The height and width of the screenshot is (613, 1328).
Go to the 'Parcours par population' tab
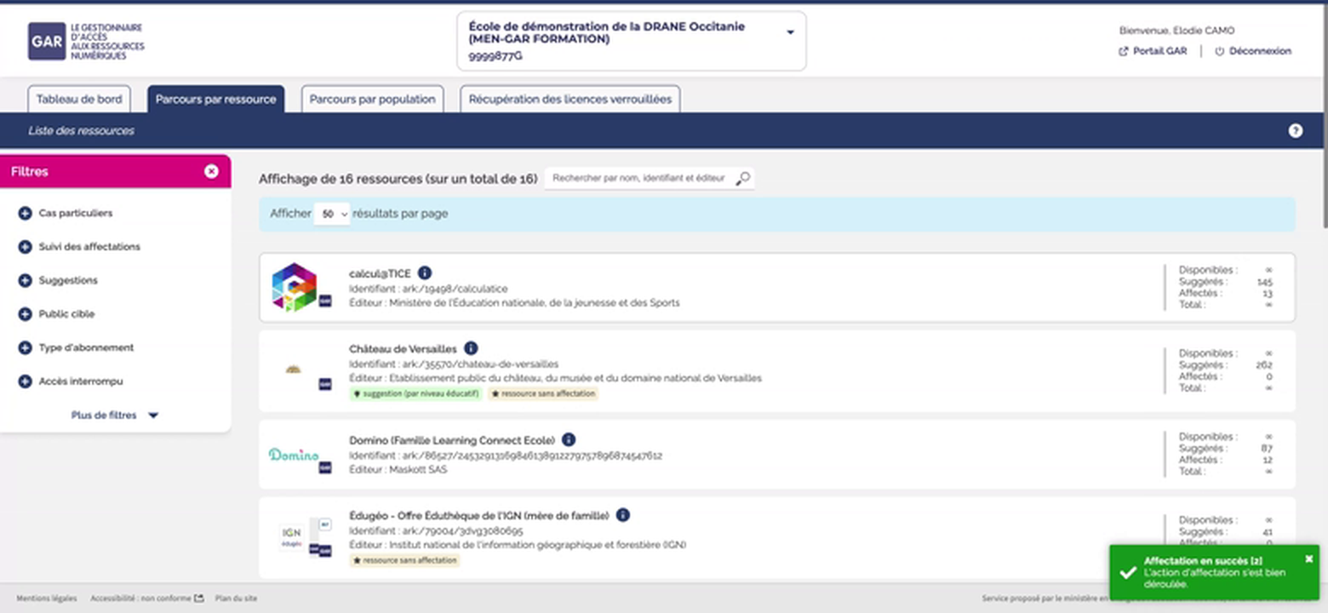(x=372, y=99)
